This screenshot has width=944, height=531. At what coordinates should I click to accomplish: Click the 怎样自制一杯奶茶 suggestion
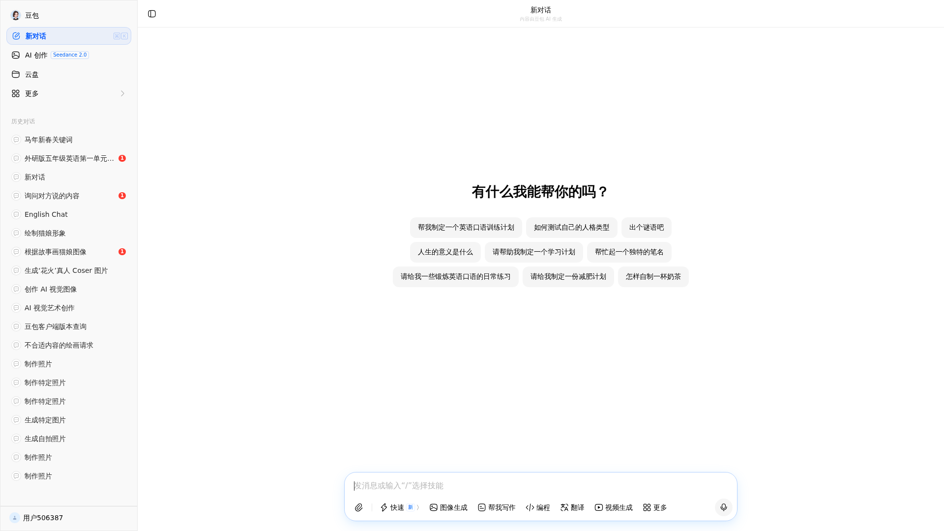point(653,277)
